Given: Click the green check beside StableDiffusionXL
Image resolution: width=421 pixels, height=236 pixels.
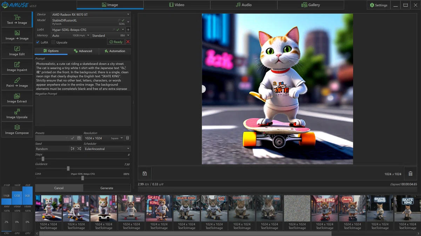Looking at the screenshot, I should coord(123,20).
